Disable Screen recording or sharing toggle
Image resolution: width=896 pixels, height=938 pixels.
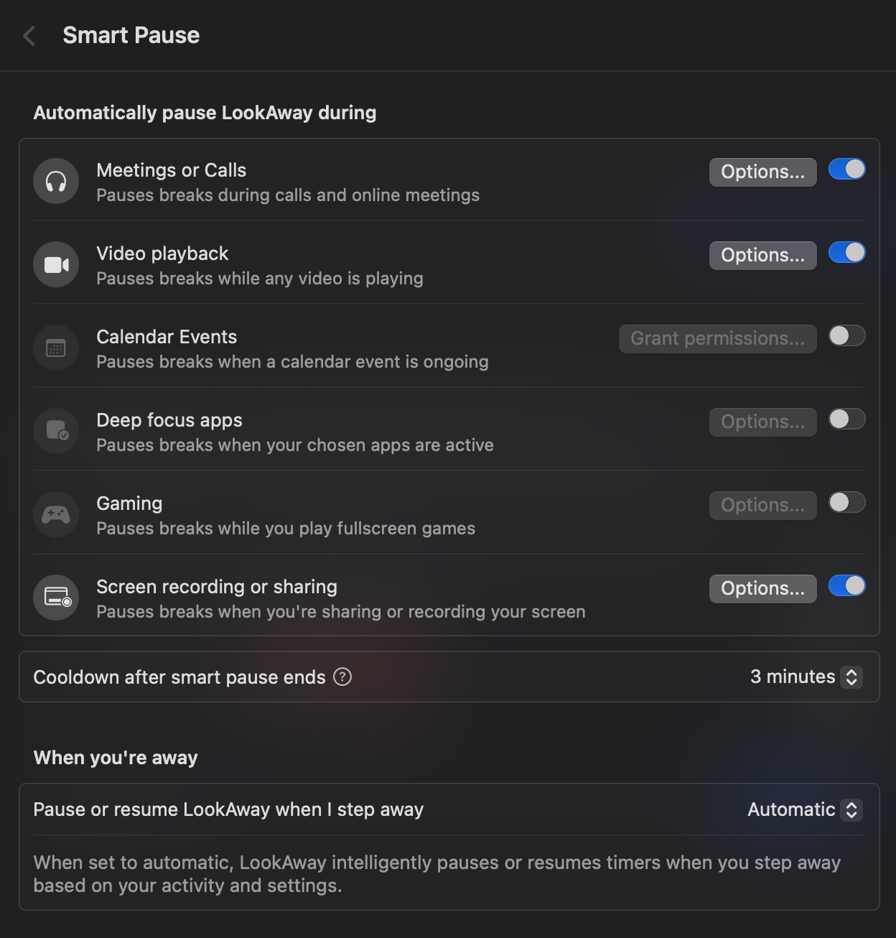pyautogui.click(x=846, y=586)
